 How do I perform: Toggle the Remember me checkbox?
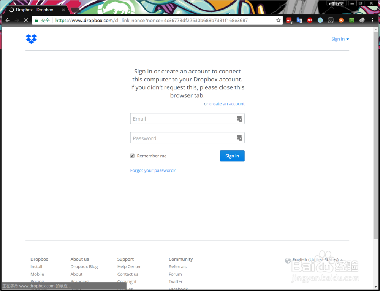tap(132, 156)
